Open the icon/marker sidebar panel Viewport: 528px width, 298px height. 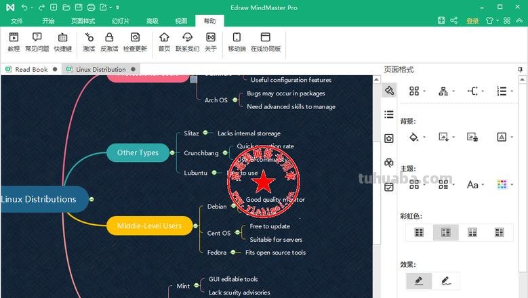click(x=389, y=138)
